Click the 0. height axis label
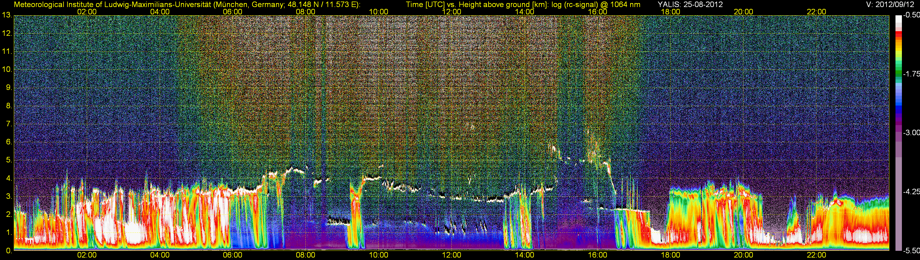This screenshot has width=920, height=260. (9, 251)
